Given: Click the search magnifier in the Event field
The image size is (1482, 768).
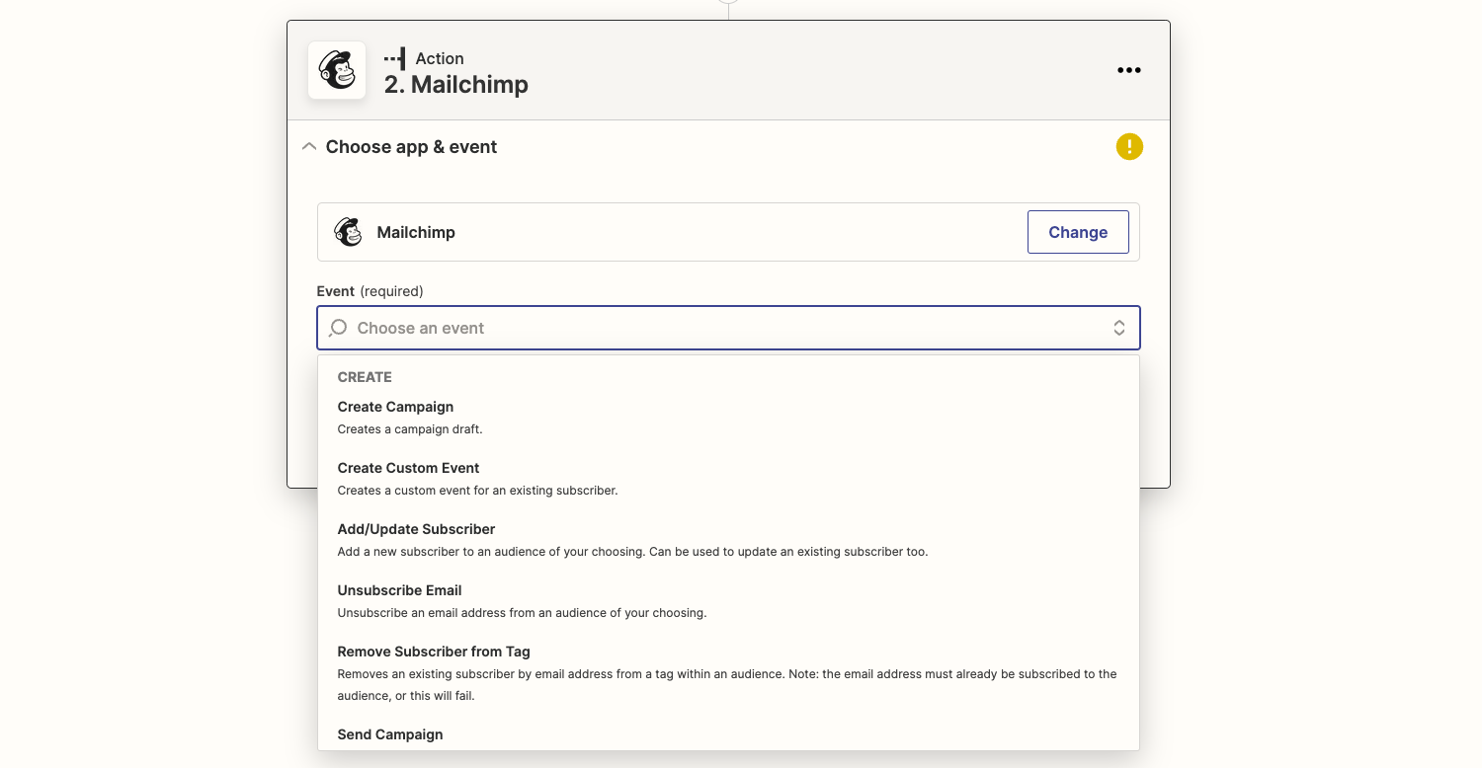Looking at the screenshot, I should 338,328.
